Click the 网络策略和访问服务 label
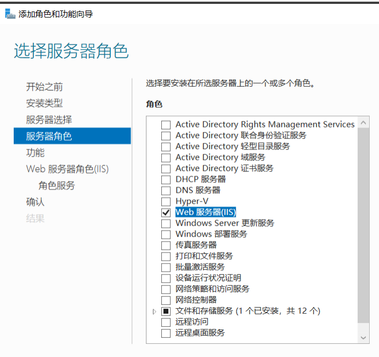Screen dimensions: 379x357 pyautogui.click(x=212, y=289)
